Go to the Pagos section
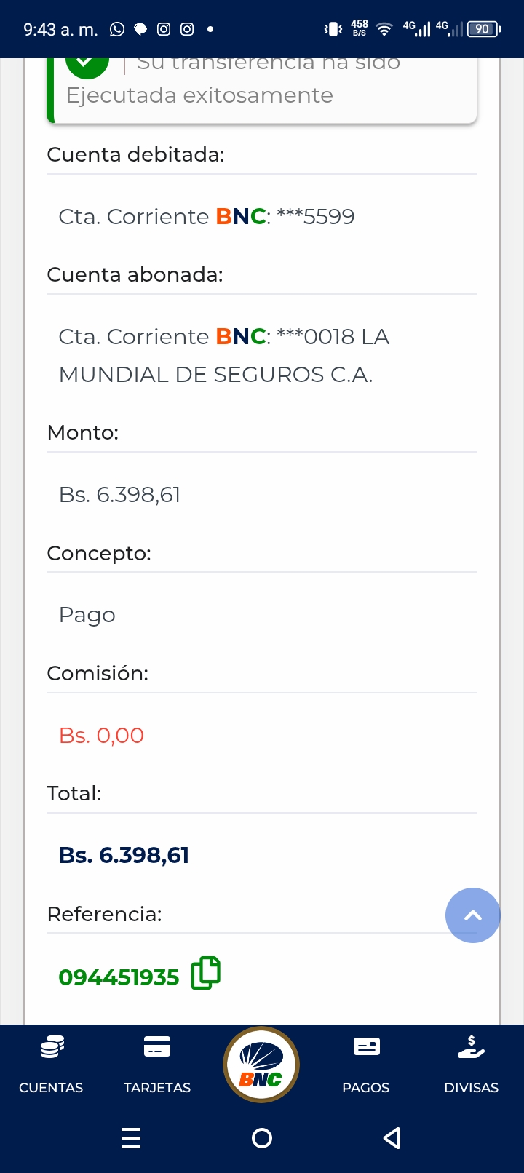524x1173 pixels. [366, 1065]
